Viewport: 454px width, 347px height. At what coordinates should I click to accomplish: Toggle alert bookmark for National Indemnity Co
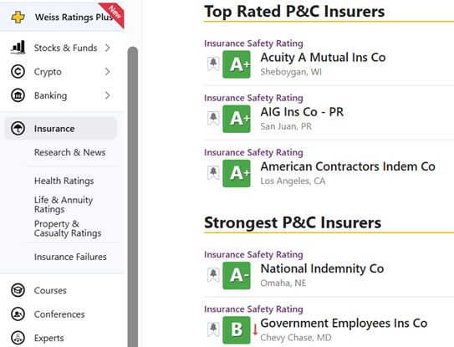(213, 275)
